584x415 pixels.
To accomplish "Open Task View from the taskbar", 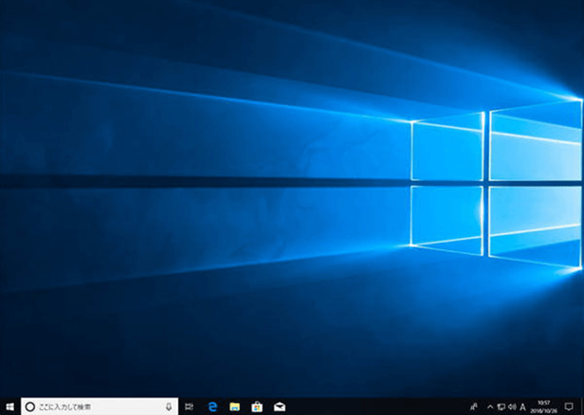I will tap(189, 406).
